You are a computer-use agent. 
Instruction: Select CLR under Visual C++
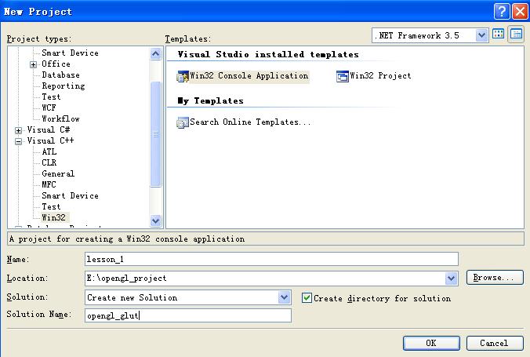click(49, 162)
